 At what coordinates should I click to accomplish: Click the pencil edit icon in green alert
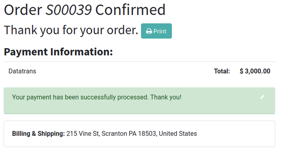coord(262,97)
